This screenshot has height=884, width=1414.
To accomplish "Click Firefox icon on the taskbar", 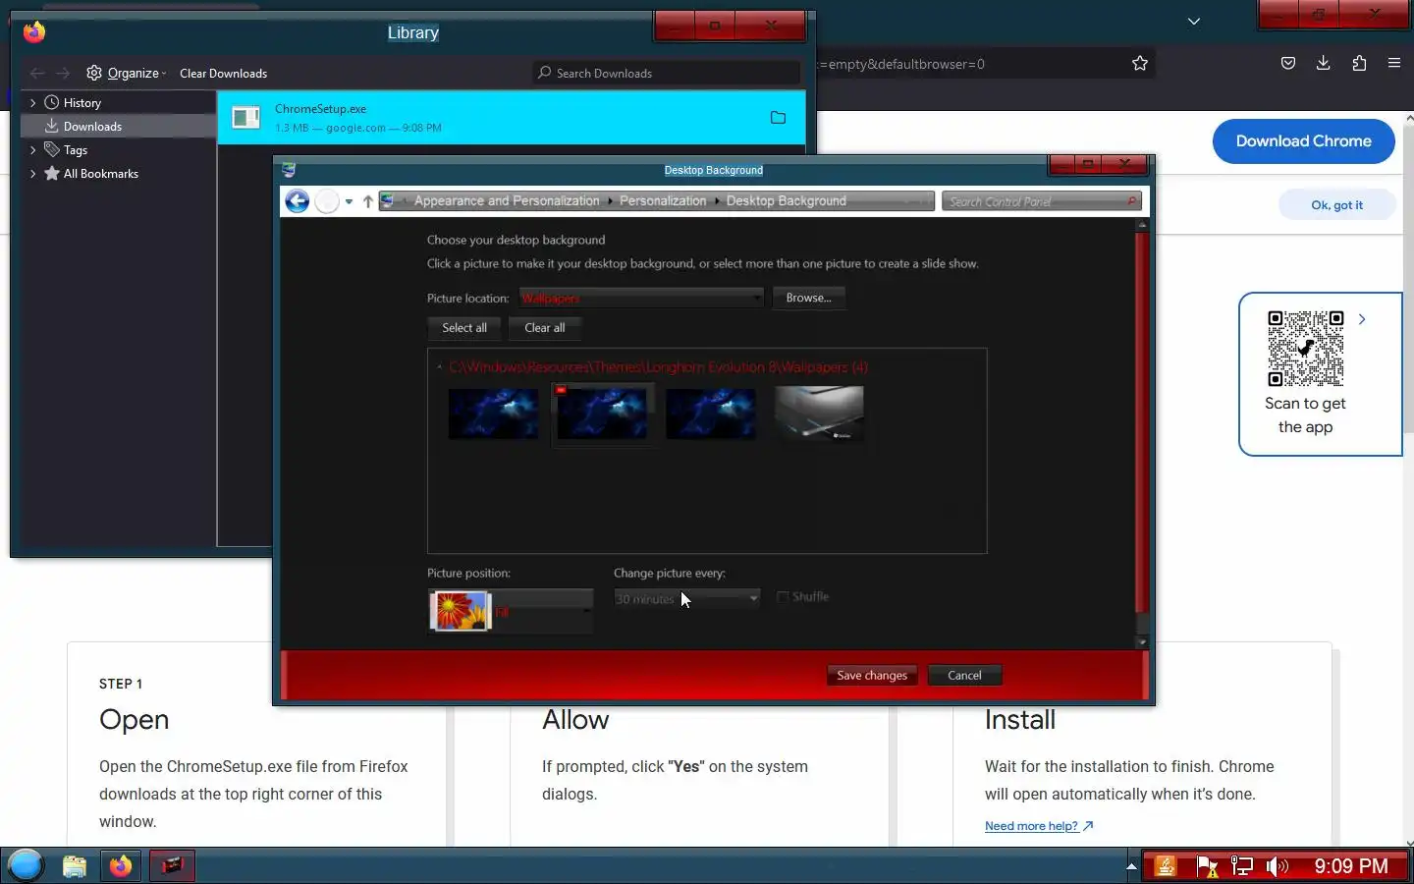I will 121,866.
